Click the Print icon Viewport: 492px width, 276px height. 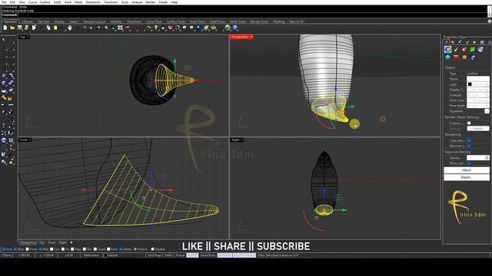(x=27, y=28)
